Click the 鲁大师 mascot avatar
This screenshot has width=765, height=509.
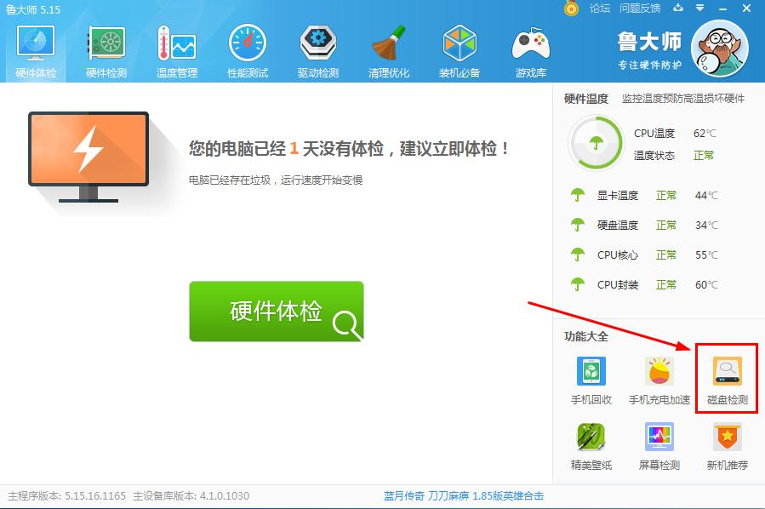click(720, 49)
